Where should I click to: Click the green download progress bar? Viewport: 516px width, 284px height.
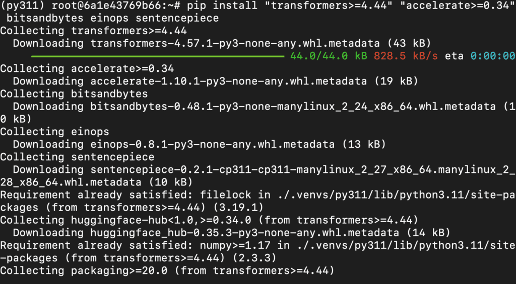(158, 56)
